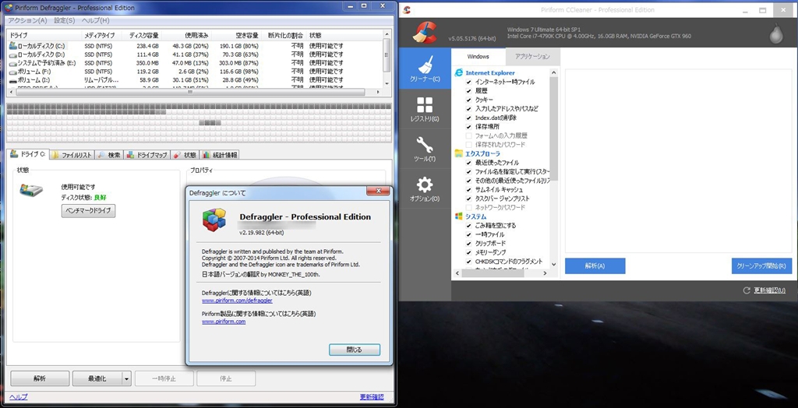The image size is (798, 408).
Task: Click the CCleaner checklist horizontal scrollbar
Action: click(x=493, y=273)
